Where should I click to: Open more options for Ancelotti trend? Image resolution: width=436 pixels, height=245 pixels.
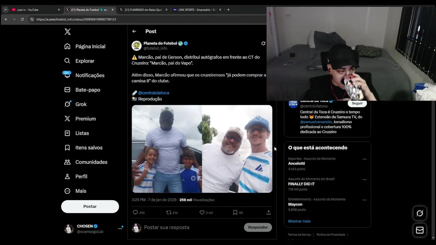coord(364,159)
